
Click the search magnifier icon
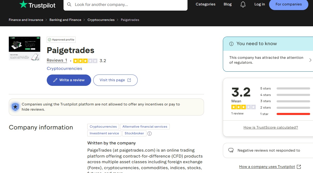(69, 4)
